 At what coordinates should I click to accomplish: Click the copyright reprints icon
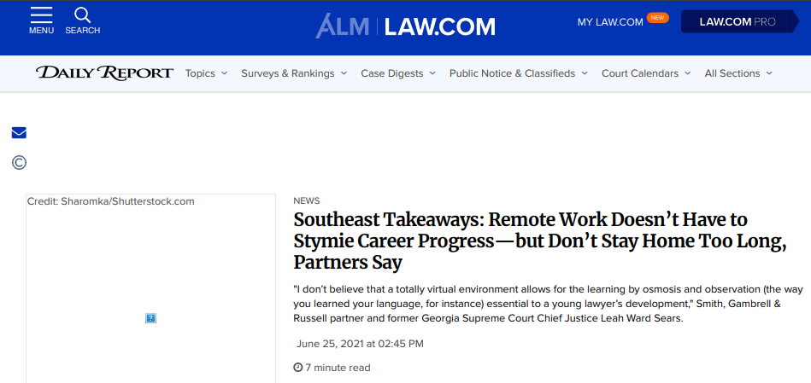[19, 163]
